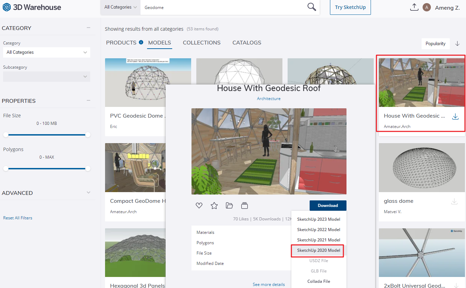Click the upload model icon
Image resolution: width=466 pixels, height=288 pixels.
414,7
